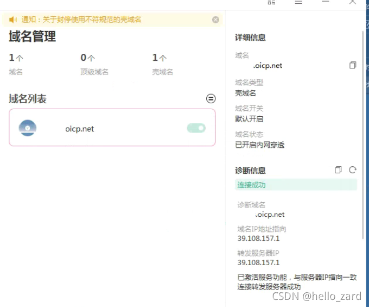Viewport: 369px width, 307px height.
Task: Open the domain list filter menu icon
Action: coord(211,98)
